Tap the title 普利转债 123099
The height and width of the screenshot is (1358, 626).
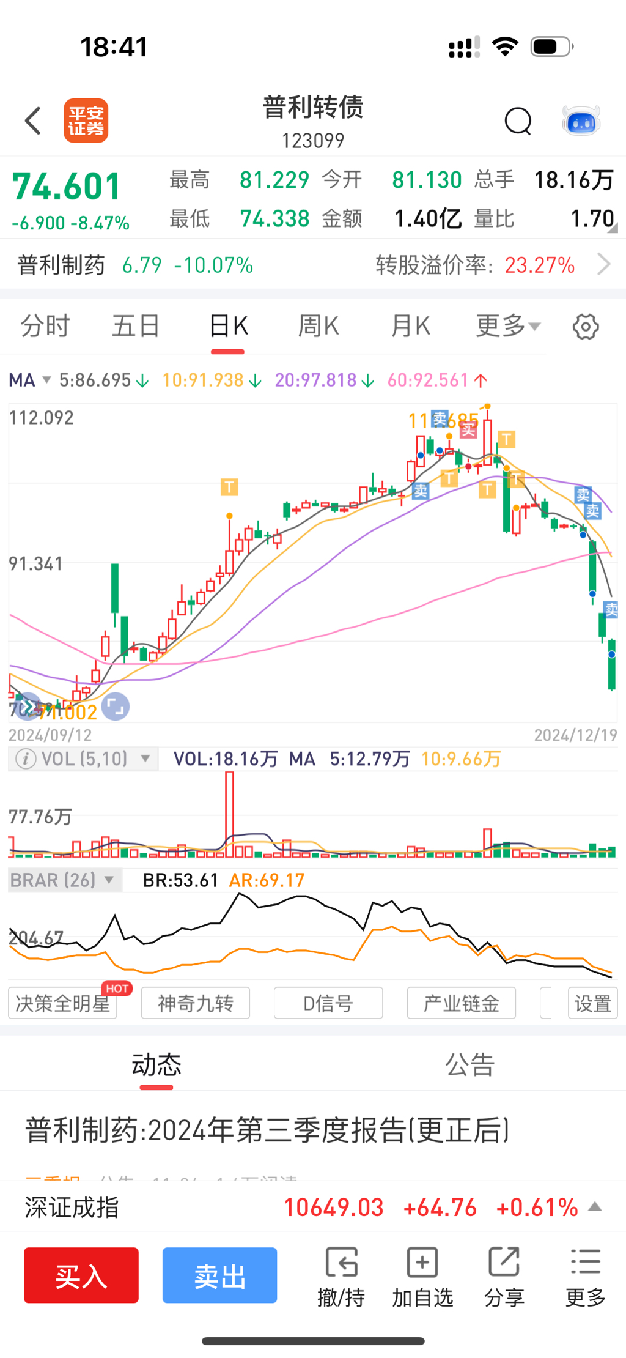tap(313, 122)
